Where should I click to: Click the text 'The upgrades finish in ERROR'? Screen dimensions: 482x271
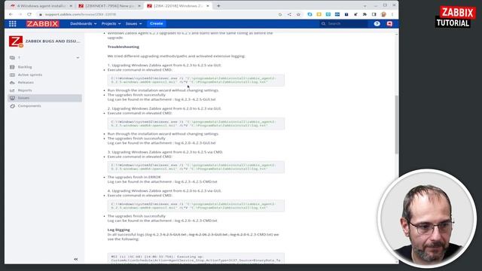pos(134,177)
